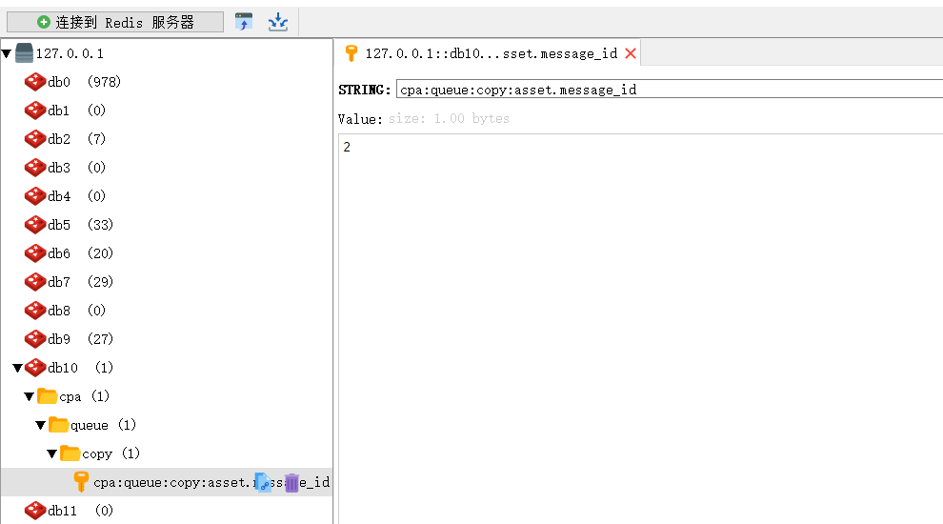This screenshot has height=524, width=943.
Task: Select db1 (0) label
Action: point(76,111)
